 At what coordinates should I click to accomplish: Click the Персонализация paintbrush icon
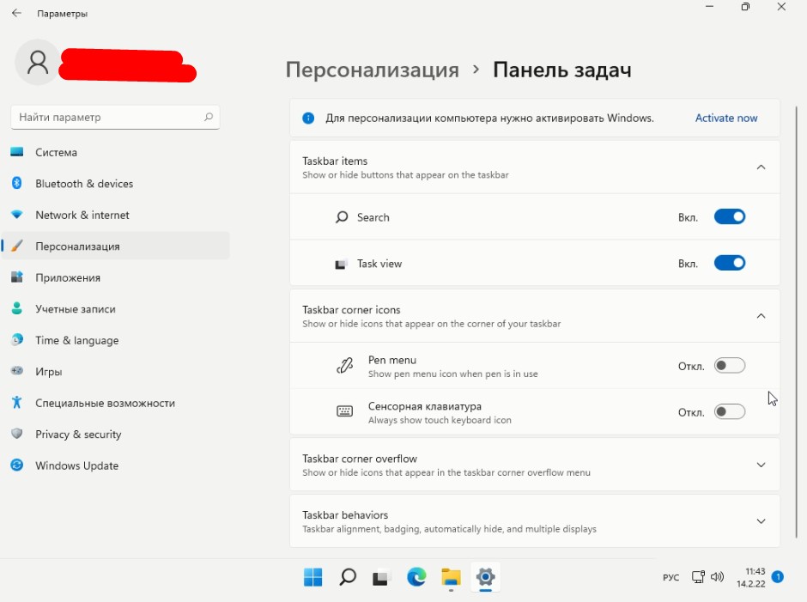click(17, 246)
